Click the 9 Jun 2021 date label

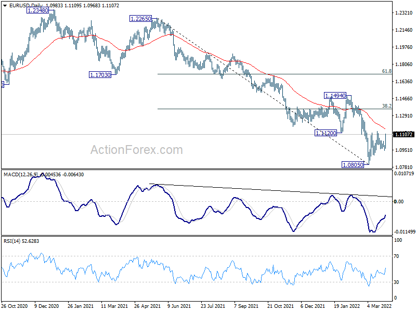pyautogui.click(x=179, y=306)
